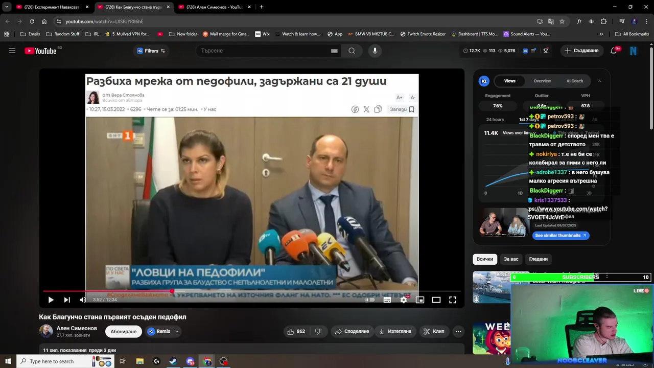Dislike the video
The height and width of the screenshot is (368, 654).
(318, 331)
